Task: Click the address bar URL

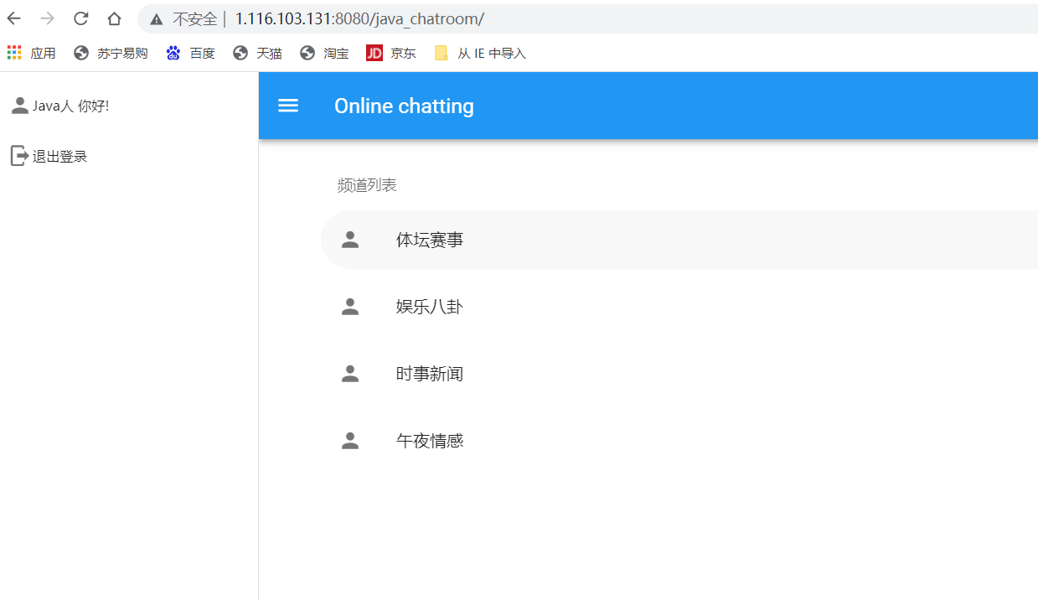Action: pyautogui.click(x=317, y=18)
